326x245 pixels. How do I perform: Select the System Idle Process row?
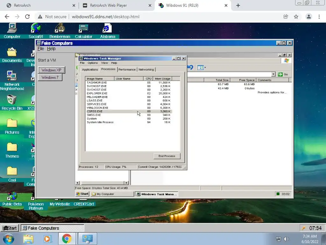129,122
